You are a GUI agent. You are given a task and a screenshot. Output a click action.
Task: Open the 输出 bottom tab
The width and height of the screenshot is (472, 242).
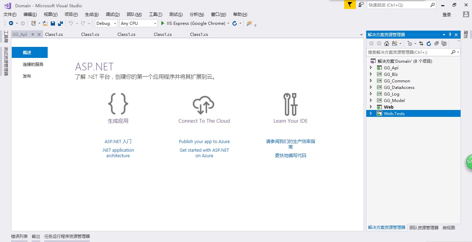point(36,236)
